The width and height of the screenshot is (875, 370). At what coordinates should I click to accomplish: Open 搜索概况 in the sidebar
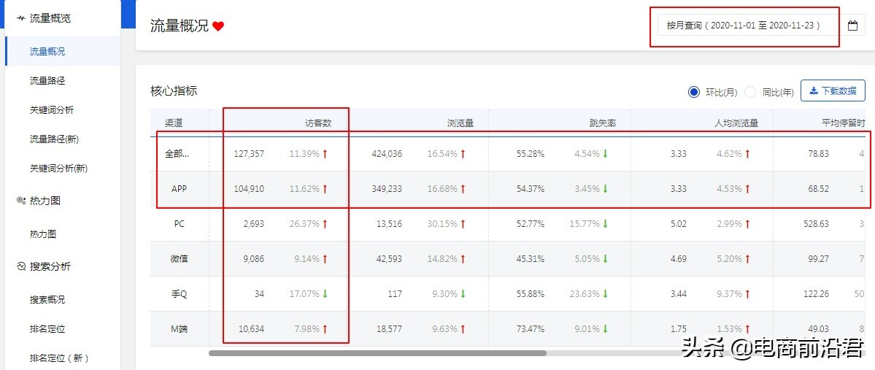click(x=47, y=300)
